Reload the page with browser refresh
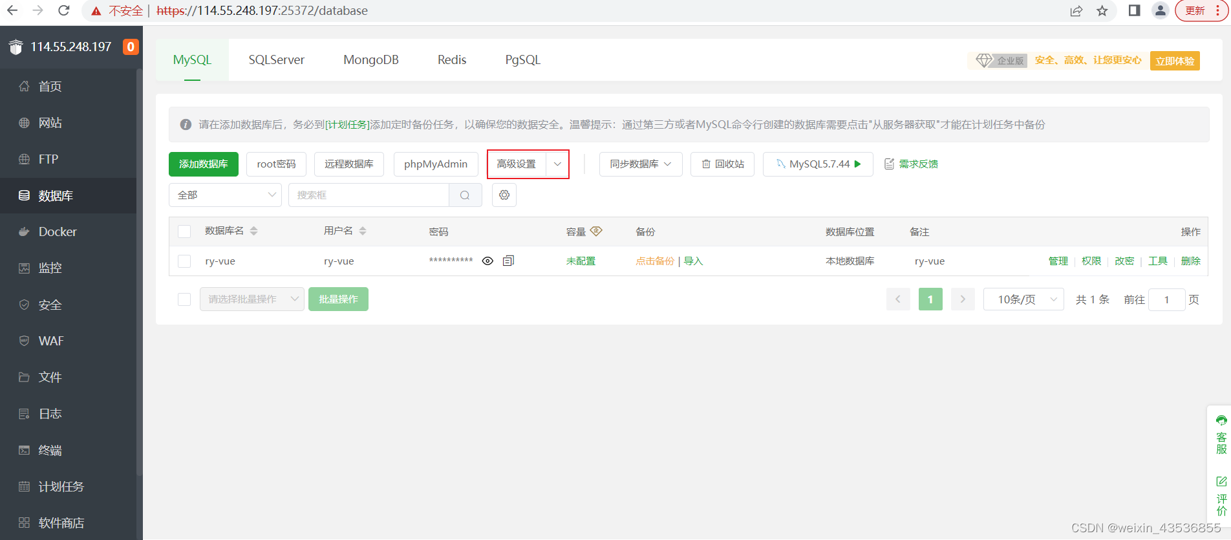The height and width of the screenshot is (540, 1231). (63, 10)
